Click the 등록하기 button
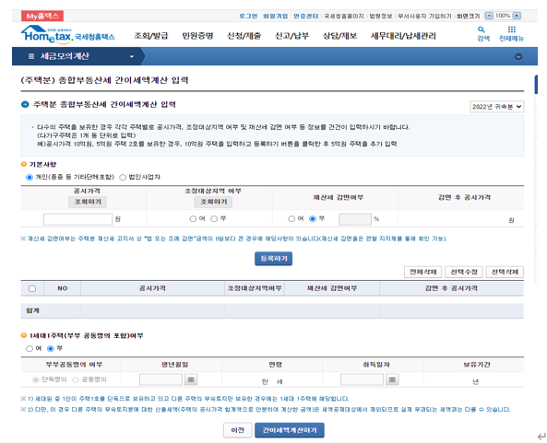The width and height of the screenshot is (547, 443). [x=273, y=259]
